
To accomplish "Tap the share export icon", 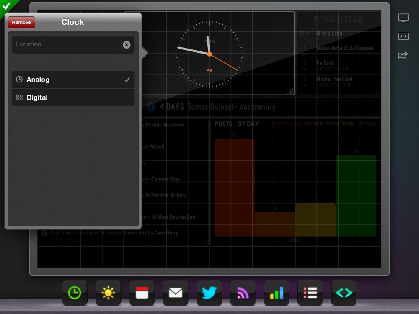I will click(x=403, y=55).
